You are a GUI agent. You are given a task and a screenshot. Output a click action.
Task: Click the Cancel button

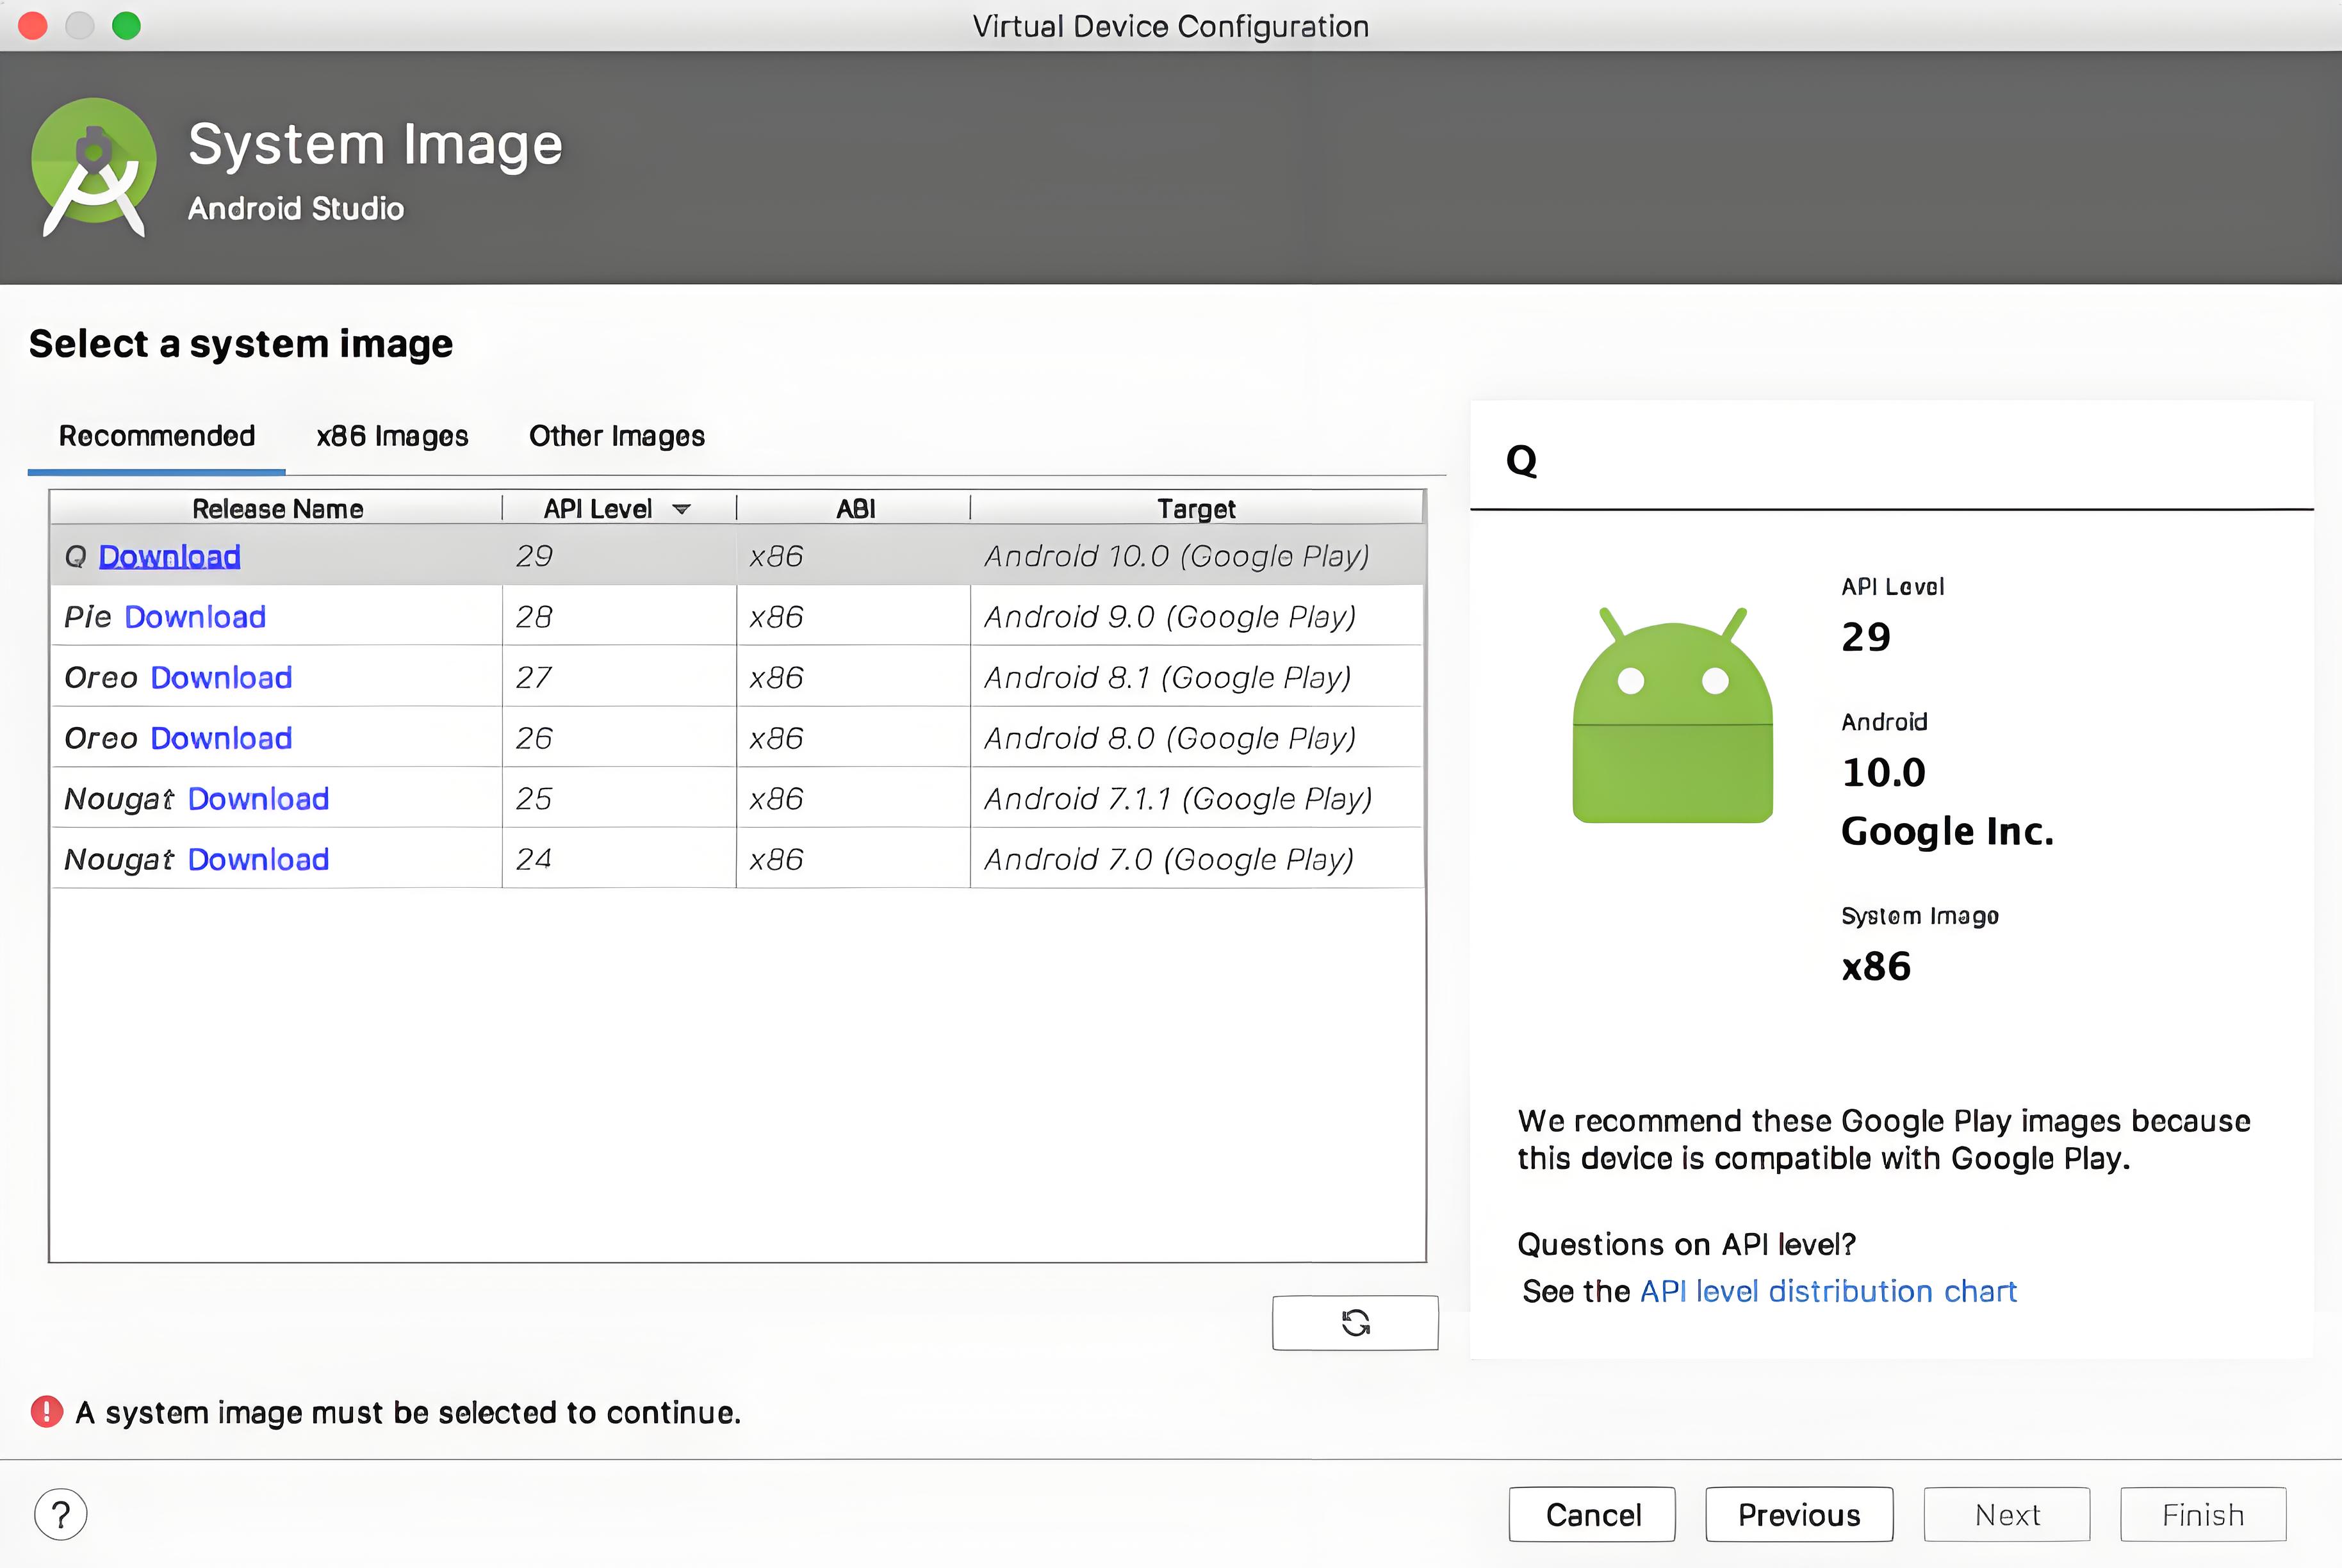(1593, 1515)
